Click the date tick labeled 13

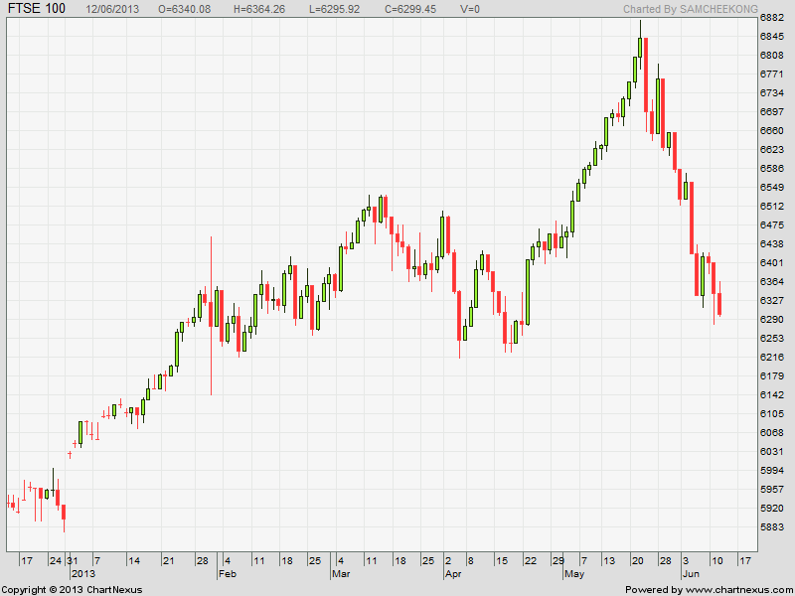point(609,560)
